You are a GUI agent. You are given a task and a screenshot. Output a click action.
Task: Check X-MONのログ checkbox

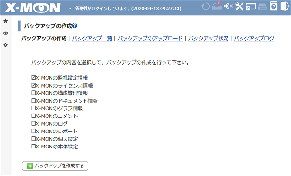tap(33, 123)
